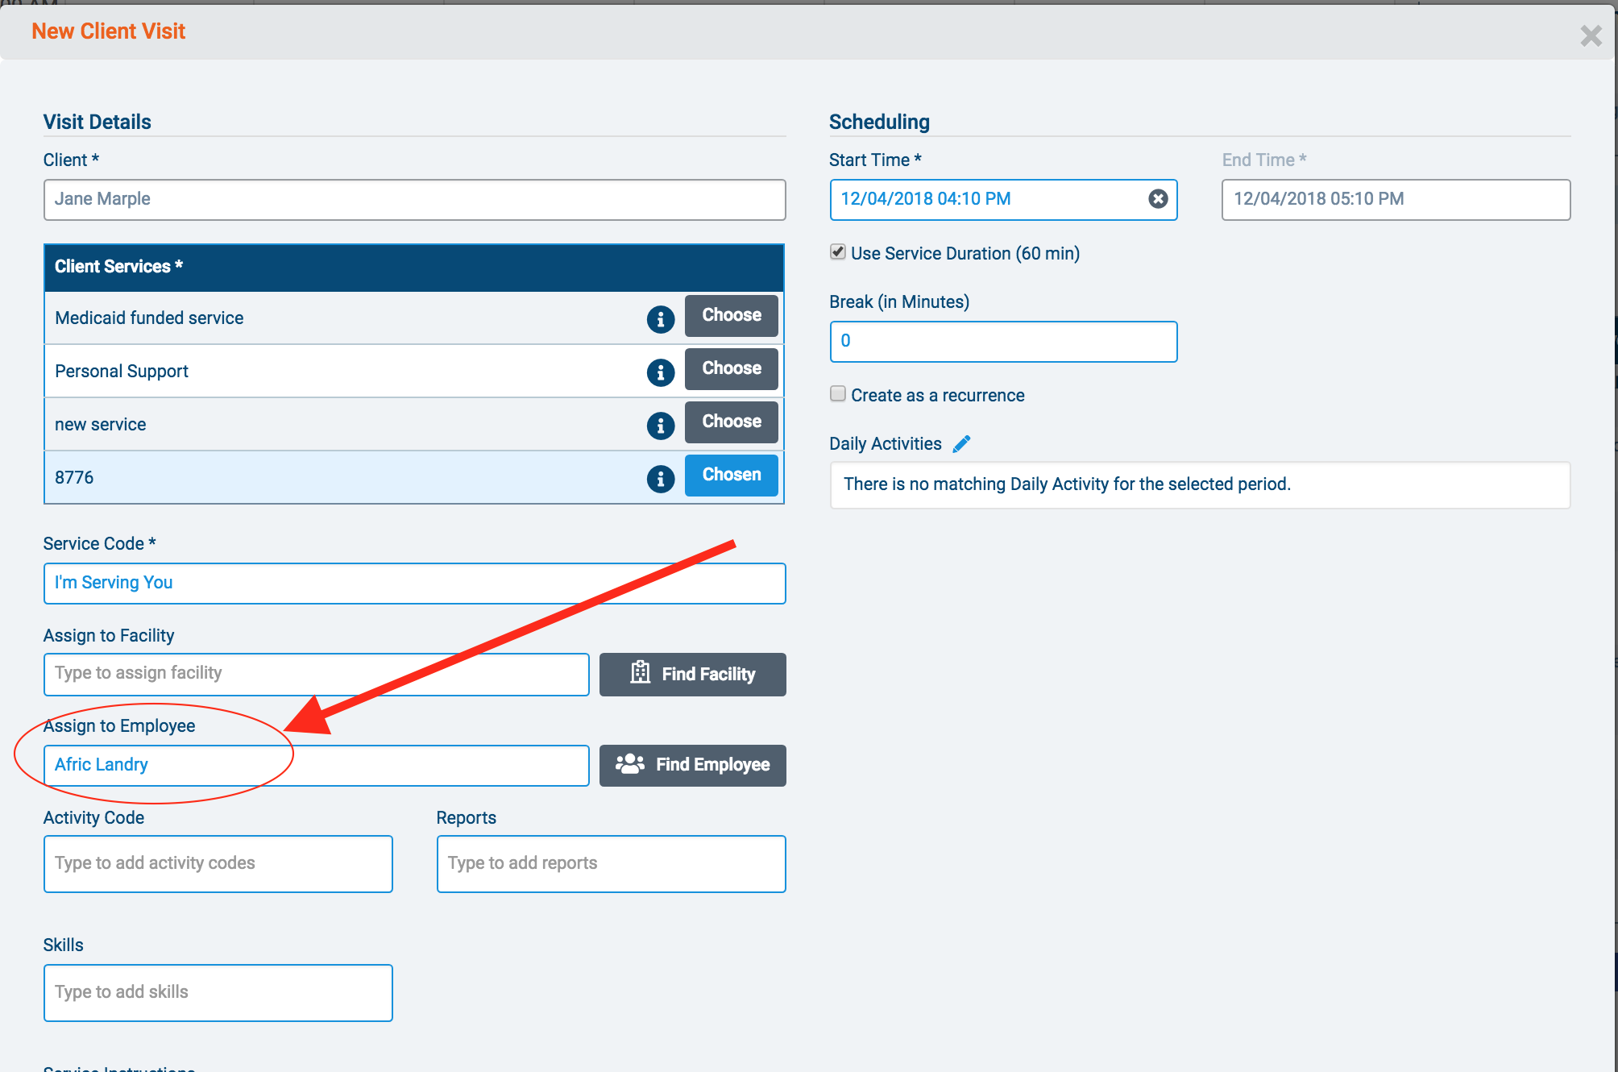Image resolution: width=1618 pixels, height=1072 pixels.
Task: Open info icon for new service
Action: tap(661, 426)
